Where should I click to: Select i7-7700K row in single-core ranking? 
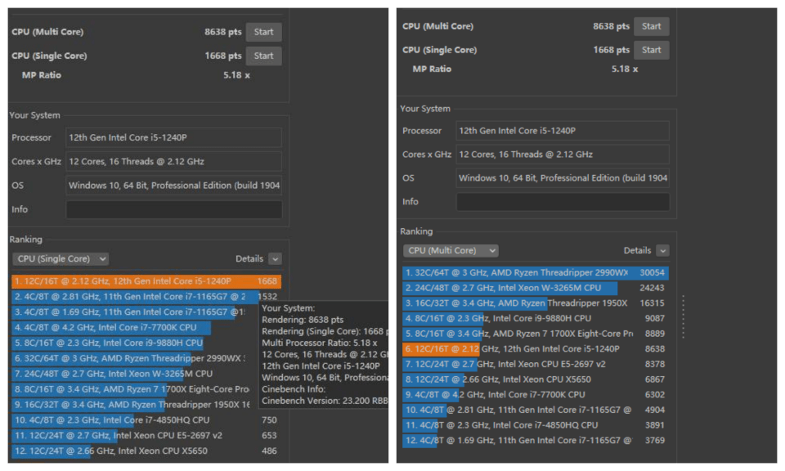point(135,328)
